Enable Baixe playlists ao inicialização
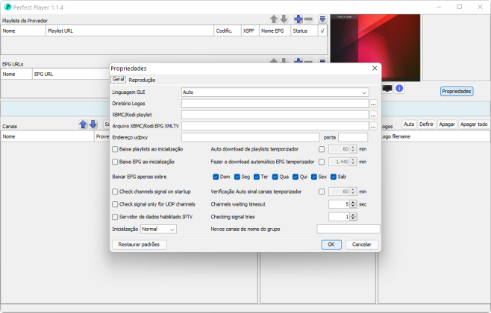The height and width of the screenshot is (313, 491). pyautogui.click(x=115, y=149)
